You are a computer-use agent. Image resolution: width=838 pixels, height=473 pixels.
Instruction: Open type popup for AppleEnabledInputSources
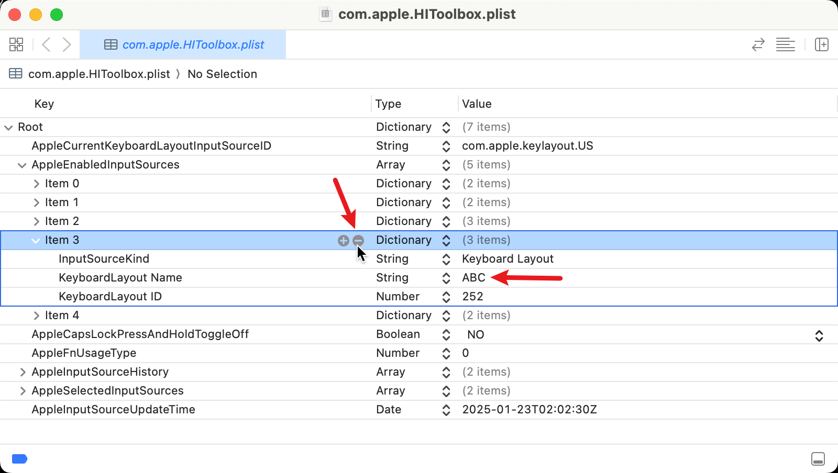(x=446, y=165)
